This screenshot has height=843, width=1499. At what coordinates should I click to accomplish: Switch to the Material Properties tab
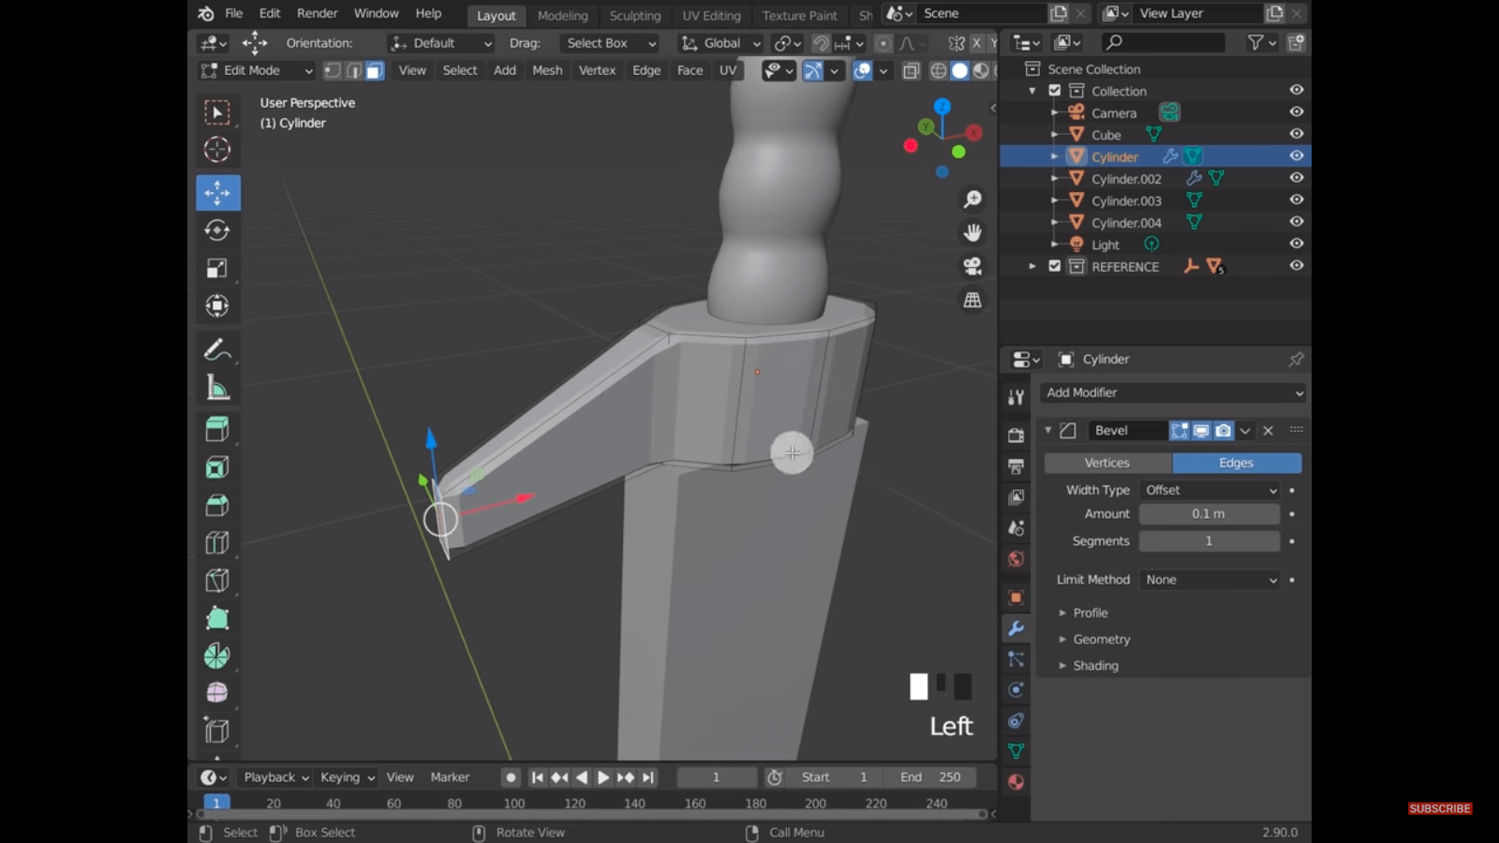click(x=1017, y=782)
